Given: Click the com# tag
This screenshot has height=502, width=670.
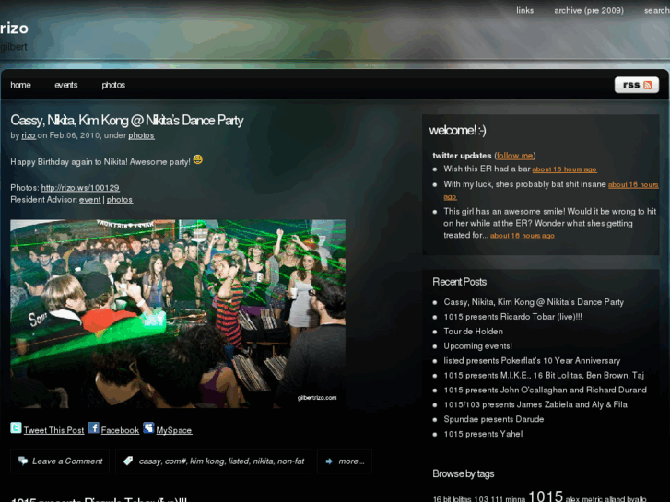Looking at the screenshot, I should pos(175,461).
